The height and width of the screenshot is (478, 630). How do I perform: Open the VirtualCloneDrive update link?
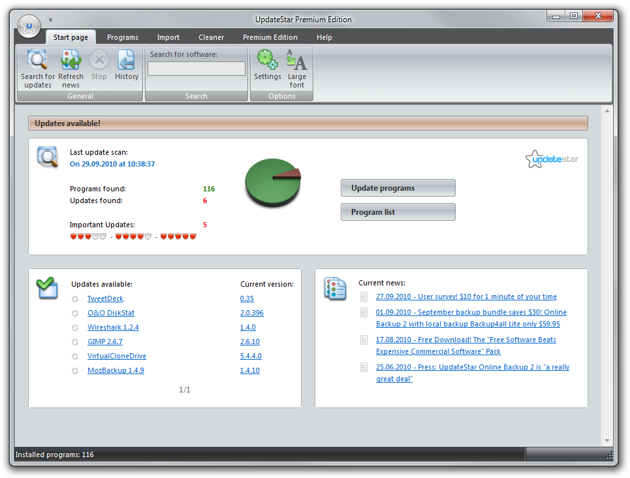117,356
